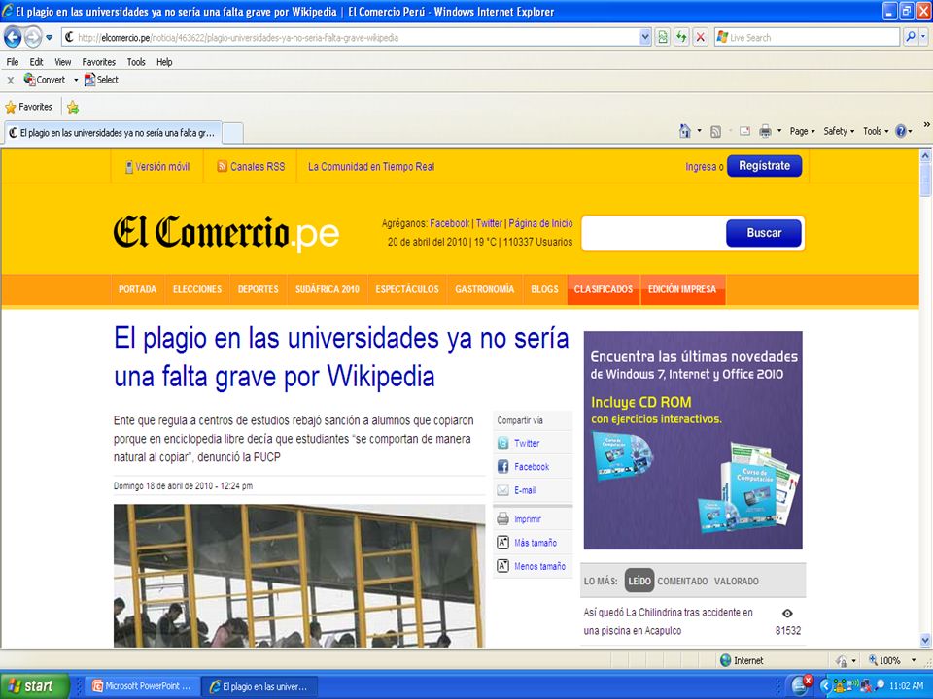Viewport: 933px width, 699px height.
Task: Open the Versión móvil link
Action: point(157,167)
